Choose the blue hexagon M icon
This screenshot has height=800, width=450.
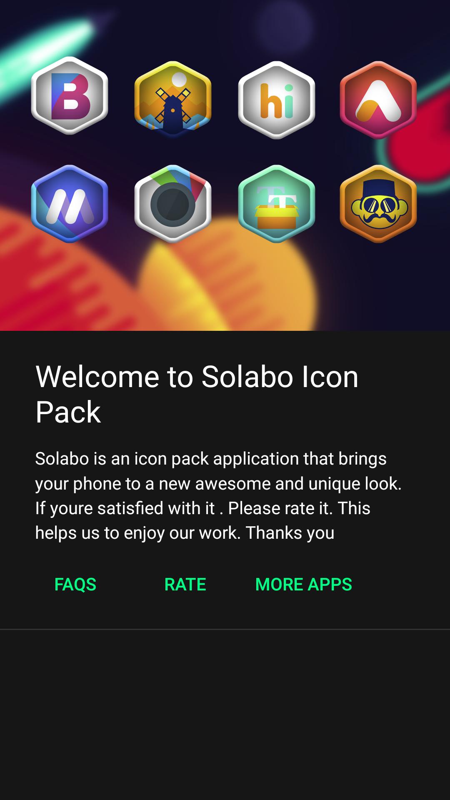tap(70, 204)
